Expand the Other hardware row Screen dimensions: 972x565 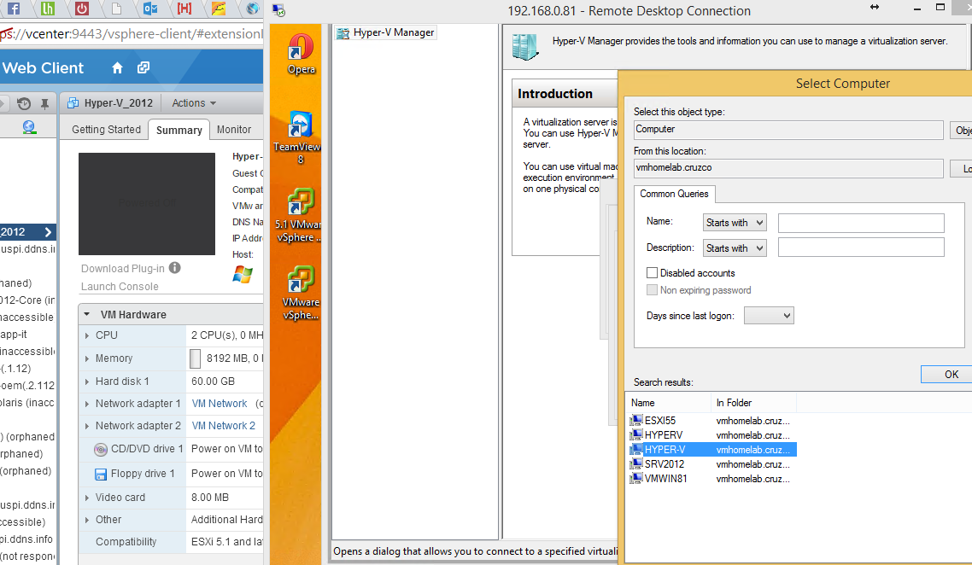click(87, 520)
